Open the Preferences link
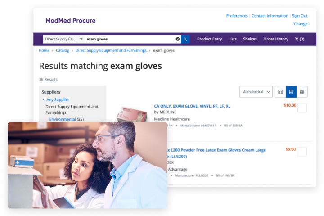This screenshot has width=324, height=216. coord(237,16)
